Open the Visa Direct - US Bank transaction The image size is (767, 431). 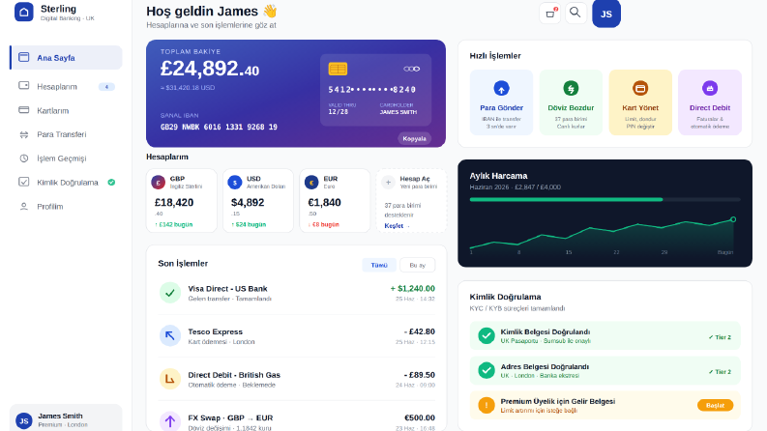(x=296, y=293)
